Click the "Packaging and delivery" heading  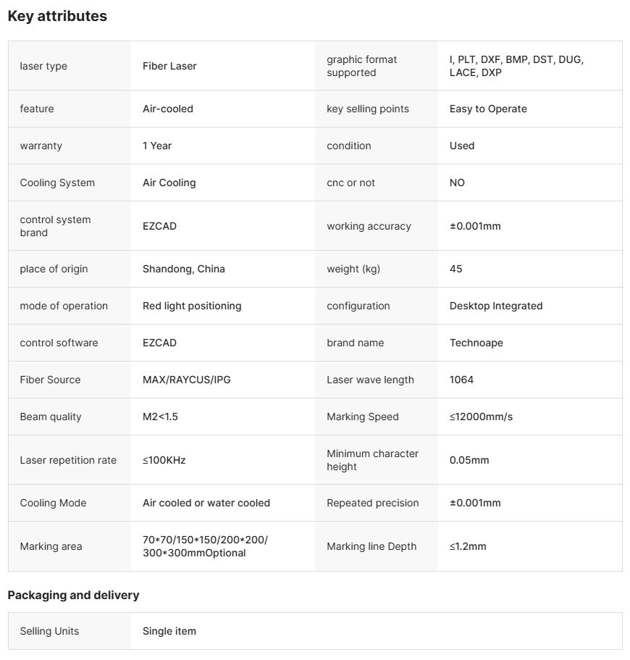tap(73, 595)
